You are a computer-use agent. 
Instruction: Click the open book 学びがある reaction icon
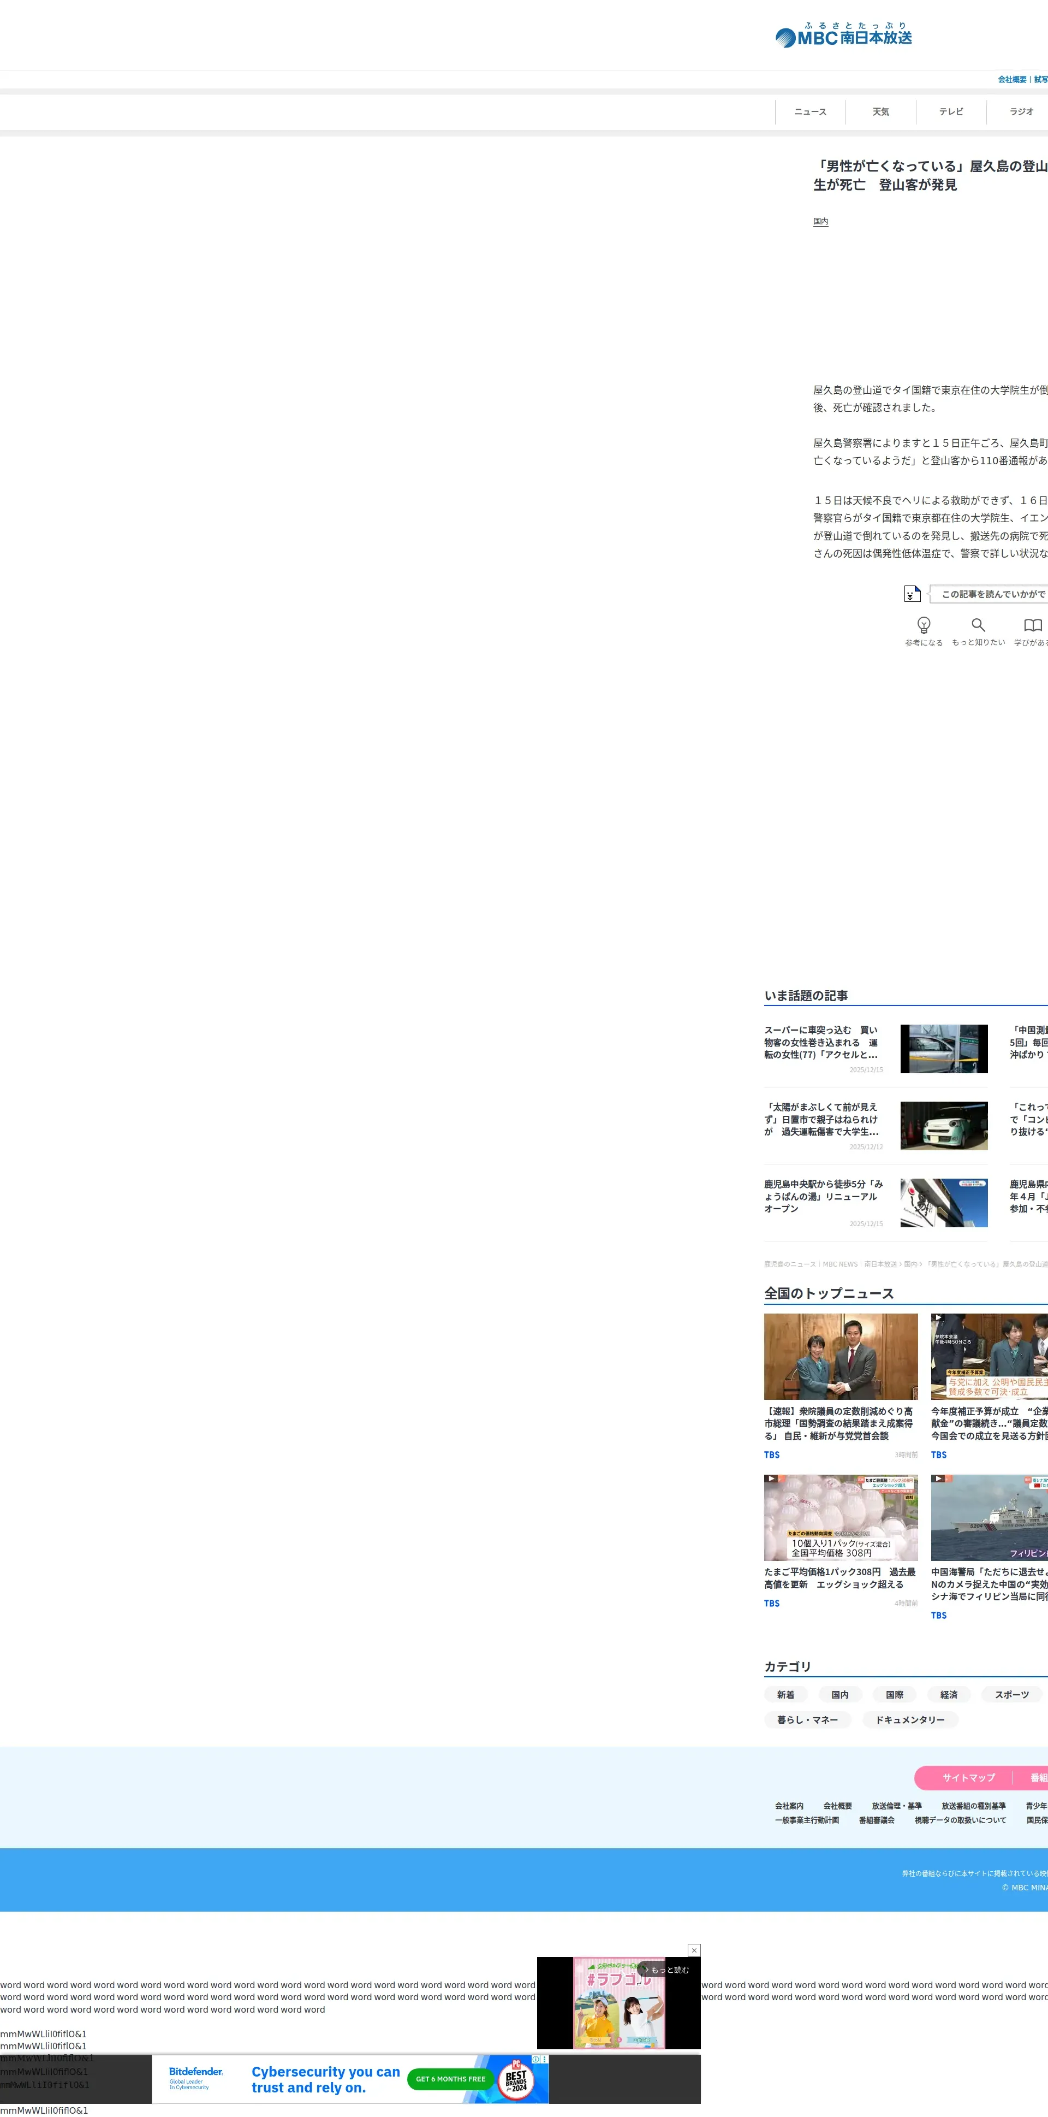pos(1032,625)
